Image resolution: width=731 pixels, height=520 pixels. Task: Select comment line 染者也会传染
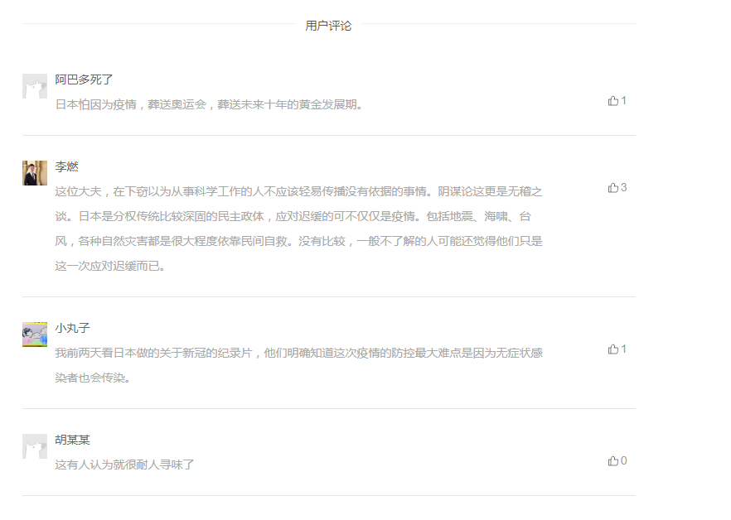coord(93,378)
